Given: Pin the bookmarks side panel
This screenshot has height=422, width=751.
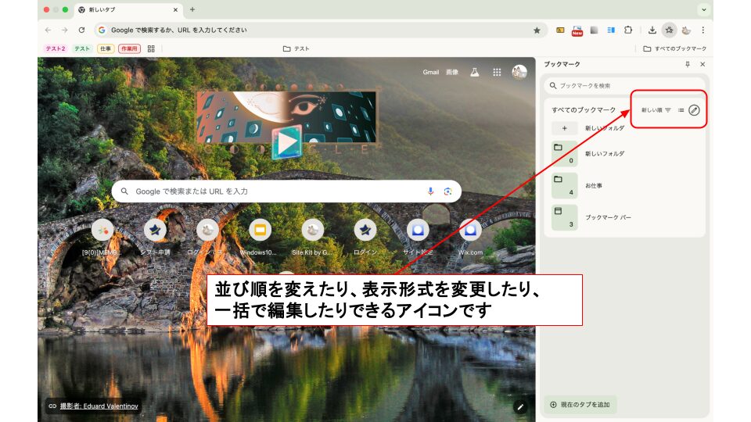Looking at the screenshot, I should click(x=688, y=64).
